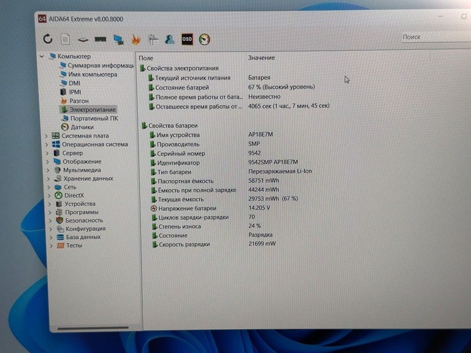Expand the Сеть node

pos(49,188)
